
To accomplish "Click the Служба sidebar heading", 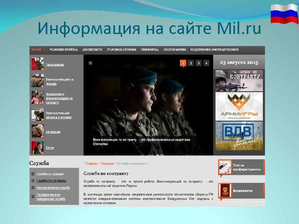I will coord(39,163).
